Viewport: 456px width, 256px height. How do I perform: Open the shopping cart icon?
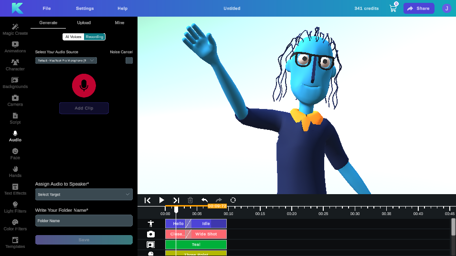click(393, 8)
